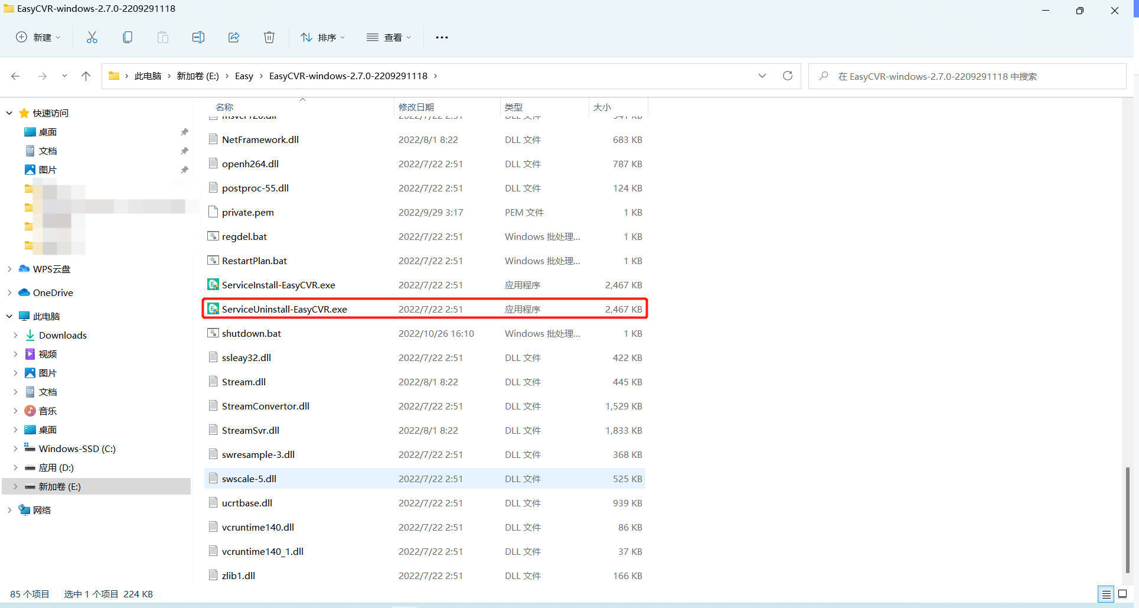Expand the 网络 tree node
This screenshot has height=608, width=1139.
pos(9,510)
